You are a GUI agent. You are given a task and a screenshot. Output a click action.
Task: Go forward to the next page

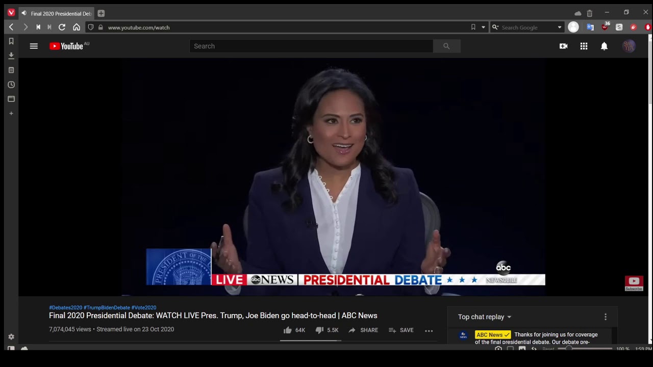point(25,27)
